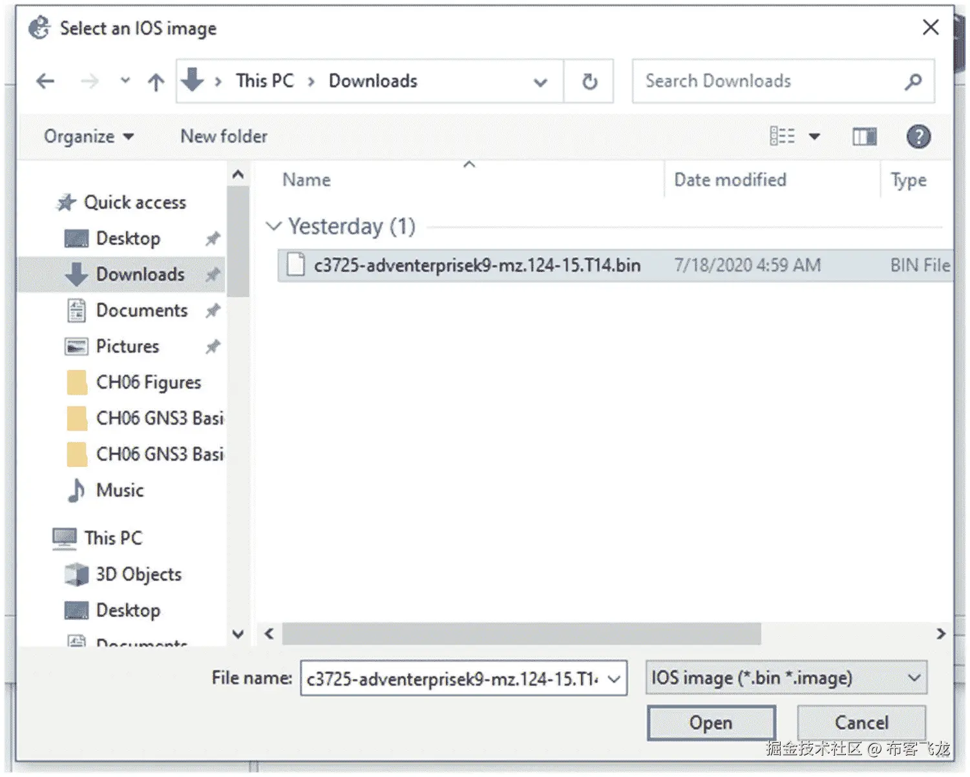Viewport: 970px width, 777px height.
Task: Create a New folder
Action: tap(224, 136)
